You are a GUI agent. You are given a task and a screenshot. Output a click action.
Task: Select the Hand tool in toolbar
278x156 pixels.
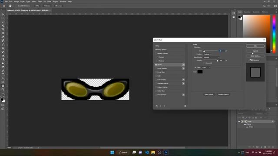(3, 86)
